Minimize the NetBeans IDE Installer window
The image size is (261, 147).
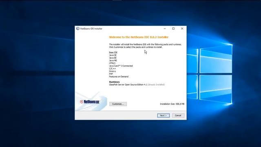click(165, 29)
